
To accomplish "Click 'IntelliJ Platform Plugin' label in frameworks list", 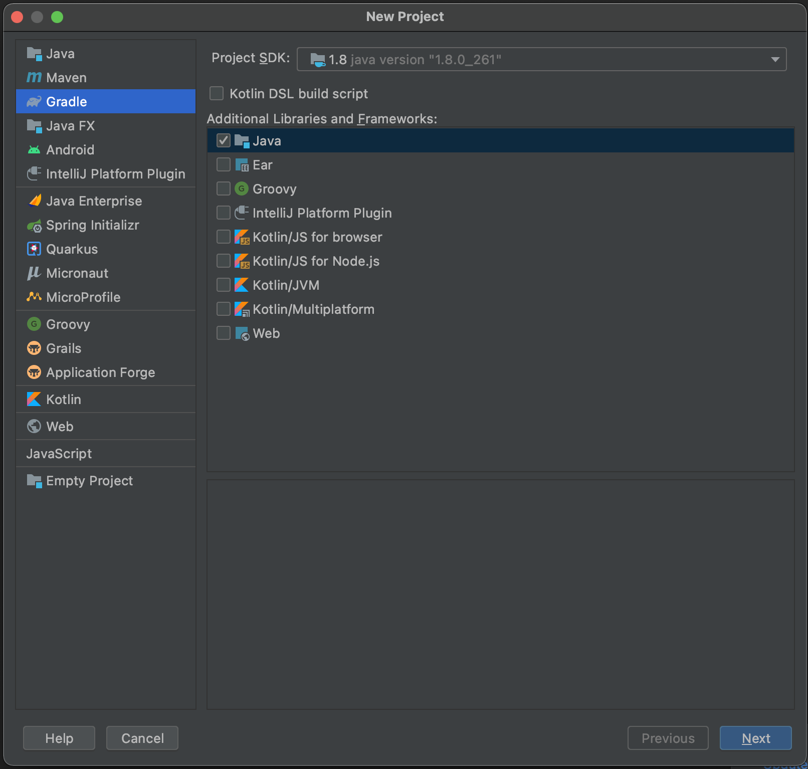I will click(x=322, y=213).
